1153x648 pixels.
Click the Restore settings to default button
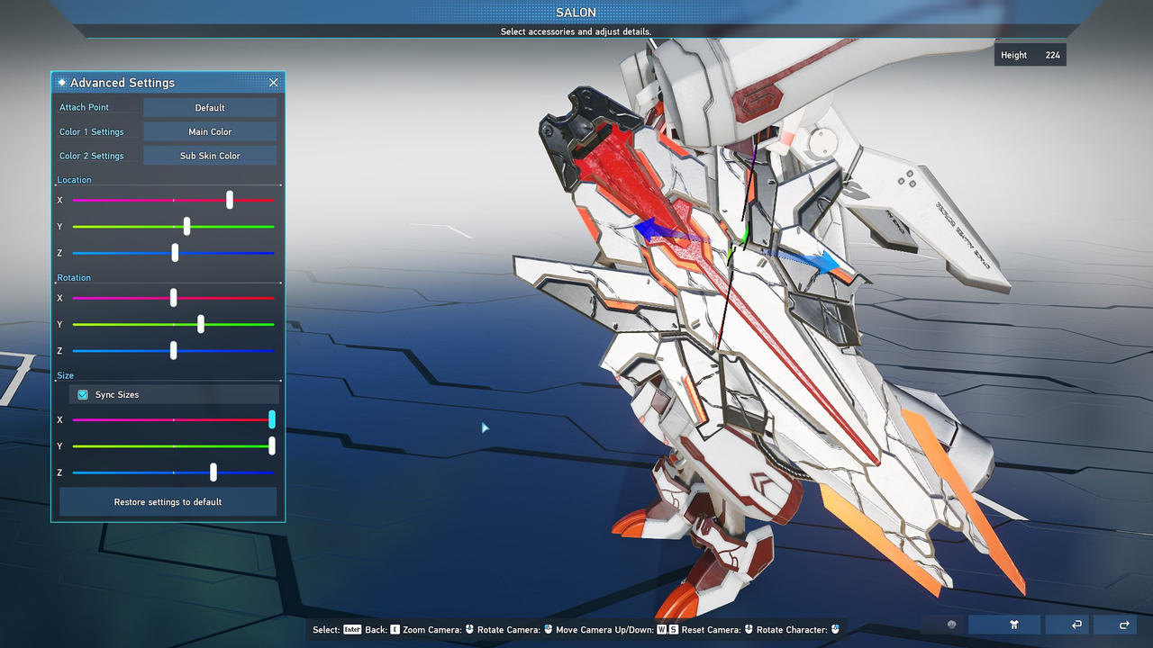[168, 502]
